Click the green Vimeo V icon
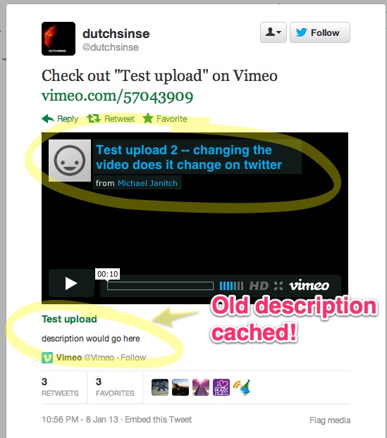Screen dimensions: 387x438 47,358
